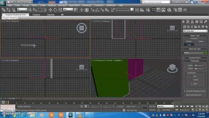Click the Mirror tool icon
Viewport: 209px width, 118px height.
137,10
